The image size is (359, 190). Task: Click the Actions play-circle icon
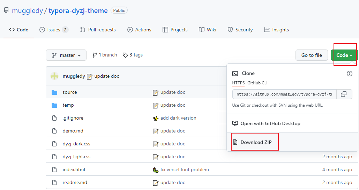tap(130, 30)
